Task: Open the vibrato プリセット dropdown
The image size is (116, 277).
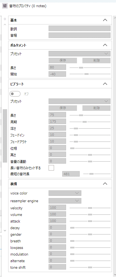Action: [79, 101]
